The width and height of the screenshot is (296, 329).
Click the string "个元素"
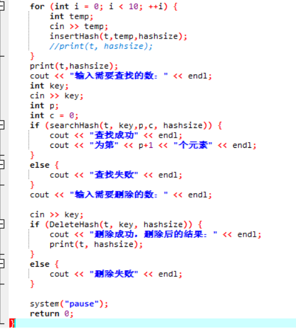(x=193, y=145)
